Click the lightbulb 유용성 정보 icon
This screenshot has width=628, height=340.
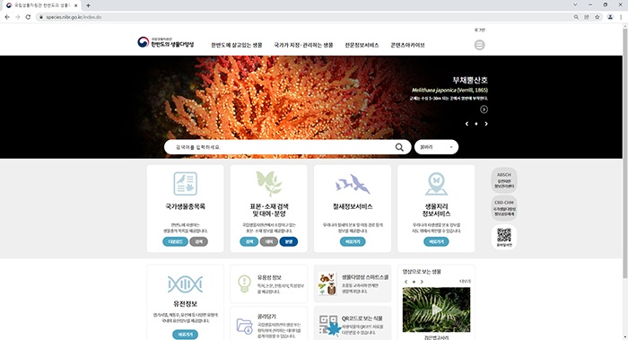(244, 283)
